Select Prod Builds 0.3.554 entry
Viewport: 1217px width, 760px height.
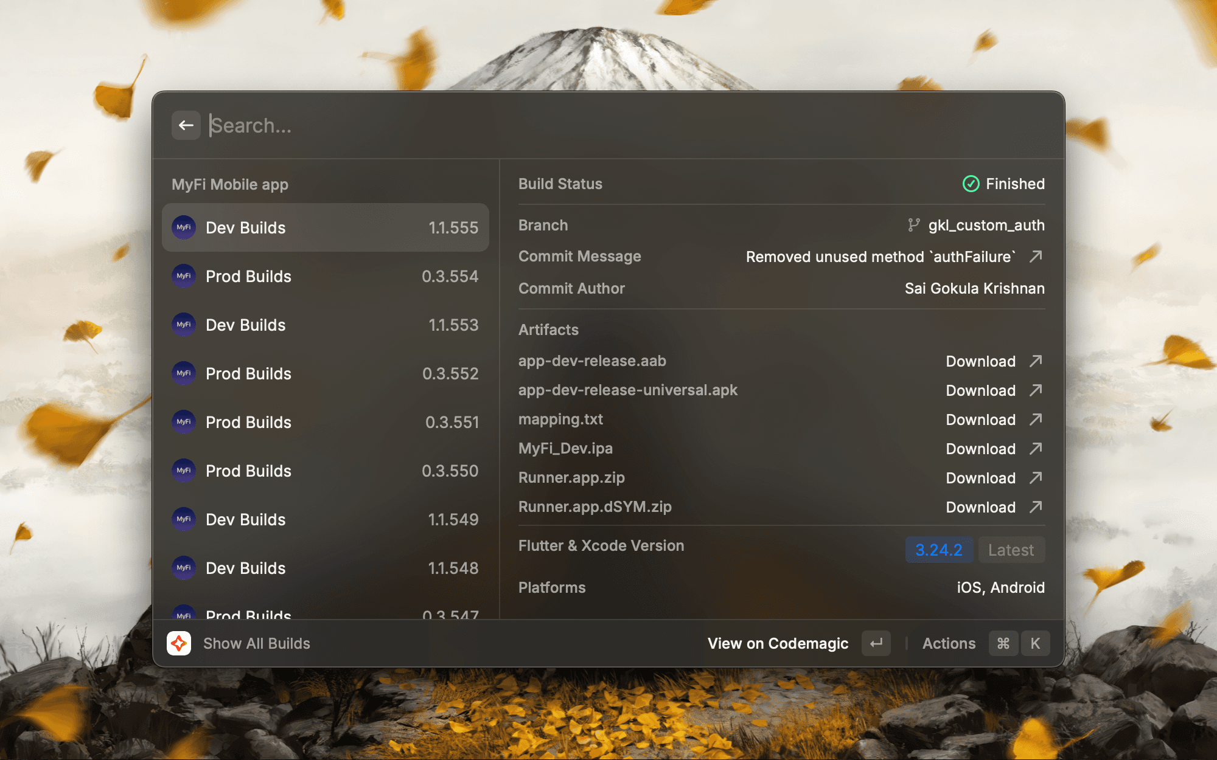coord(326,276)
